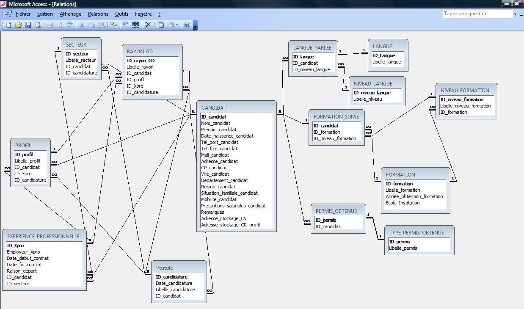
Task: Click the Show All Relationships icon
Action: point(136,25)
